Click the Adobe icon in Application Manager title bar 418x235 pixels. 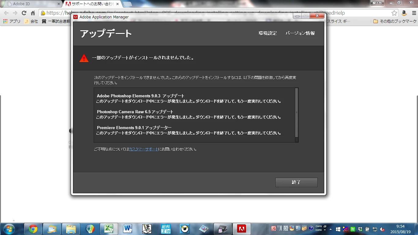[76, 17]
